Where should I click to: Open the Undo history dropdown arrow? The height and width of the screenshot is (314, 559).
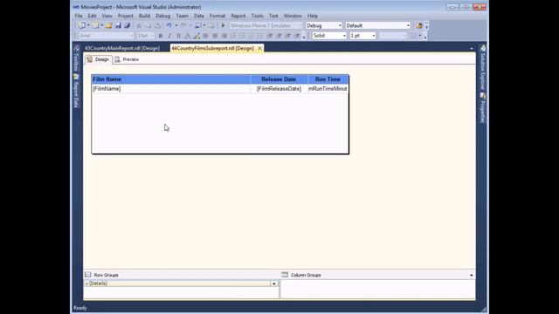coord(176,25)
